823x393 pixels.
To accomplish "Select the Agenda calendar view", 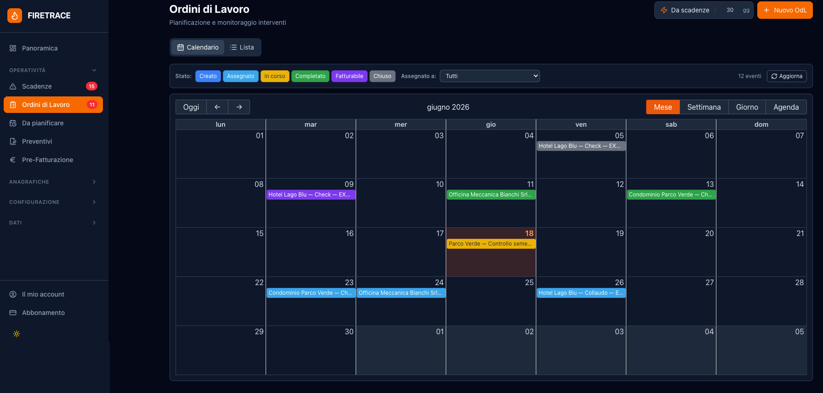I will pyautogui.click(x=786, y=107).
